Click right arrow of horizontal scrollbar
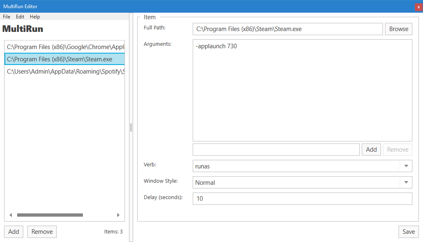 [x=118, y=215]
